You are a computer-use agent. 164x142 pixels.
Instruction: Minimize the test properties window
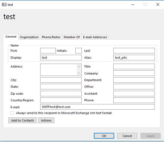133,4
